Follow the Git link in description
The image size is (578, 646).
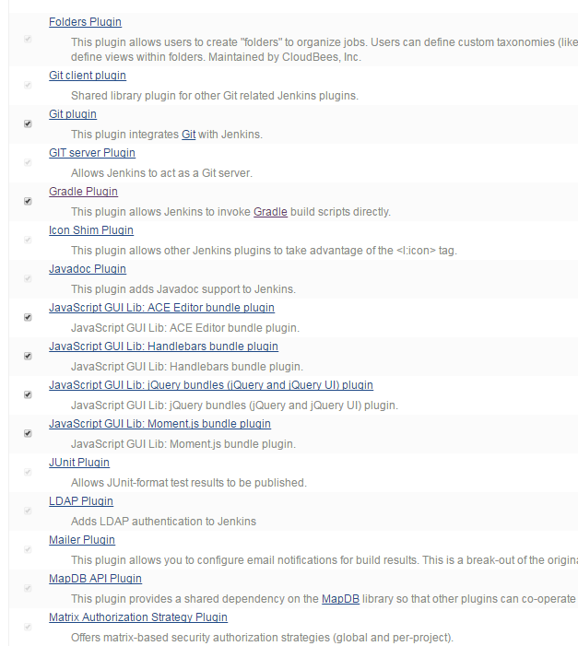point(188,135)
